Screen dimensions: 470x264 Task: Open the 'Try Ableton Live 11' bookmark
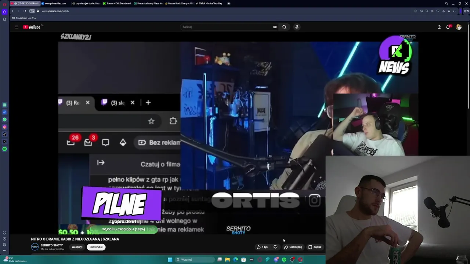tap(24, 18)
